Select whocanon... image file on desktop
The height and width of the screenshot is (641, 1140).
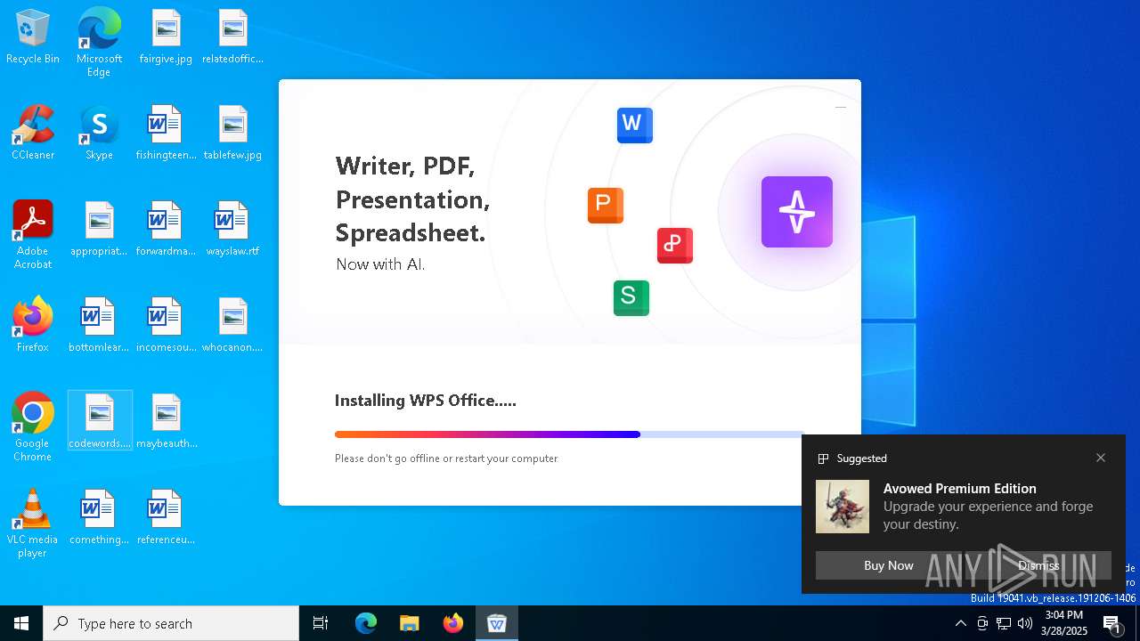click(232, 326)
